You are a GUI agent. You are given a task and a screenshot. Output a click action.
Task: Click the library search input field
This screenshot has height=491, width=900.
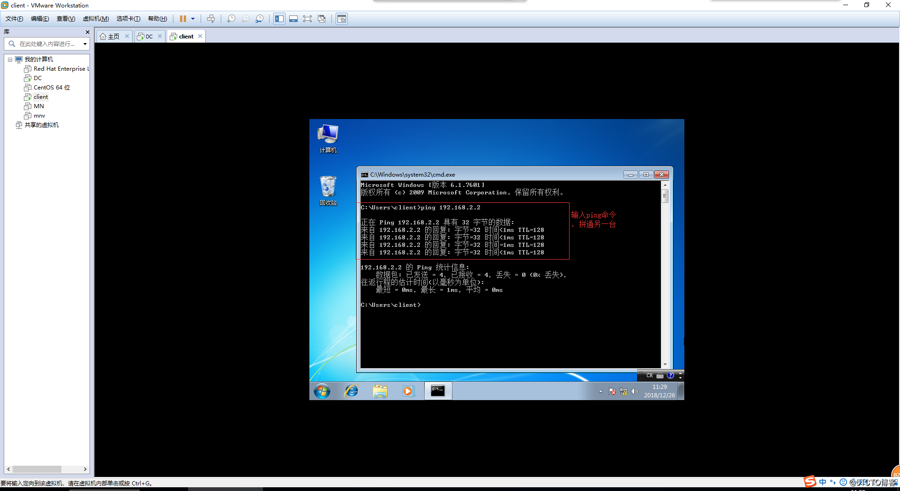tap(47, 44)
